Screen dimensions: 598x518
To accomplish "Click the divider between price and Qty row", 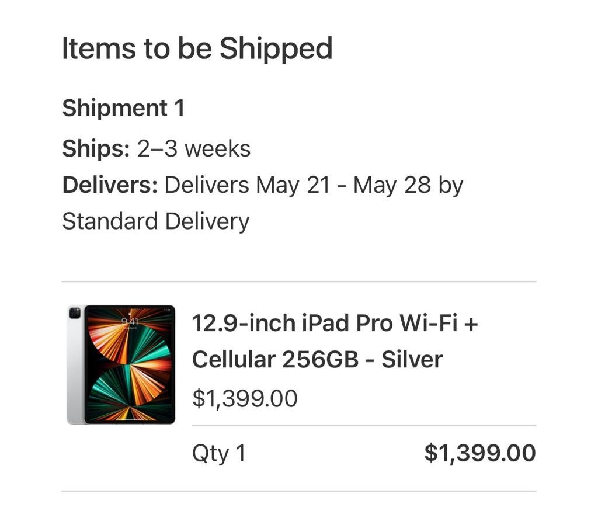I will [x=363, y=426].
